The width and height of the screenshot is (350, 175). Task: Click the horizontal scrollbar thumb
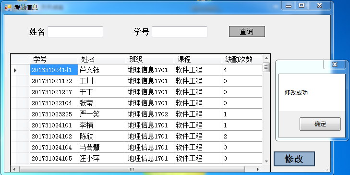click(132, 169)
